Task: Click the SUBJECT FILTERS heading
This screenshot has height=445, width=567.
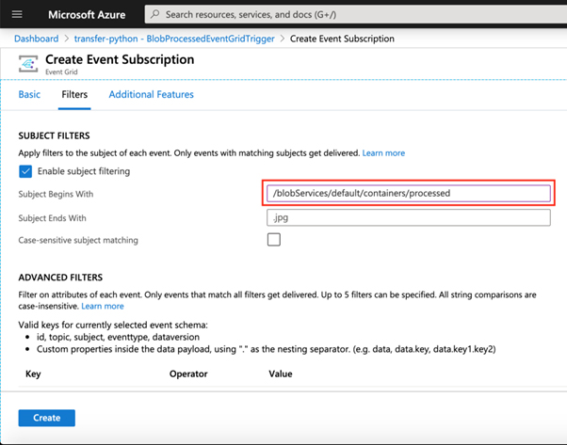Action: coord(55,135)
